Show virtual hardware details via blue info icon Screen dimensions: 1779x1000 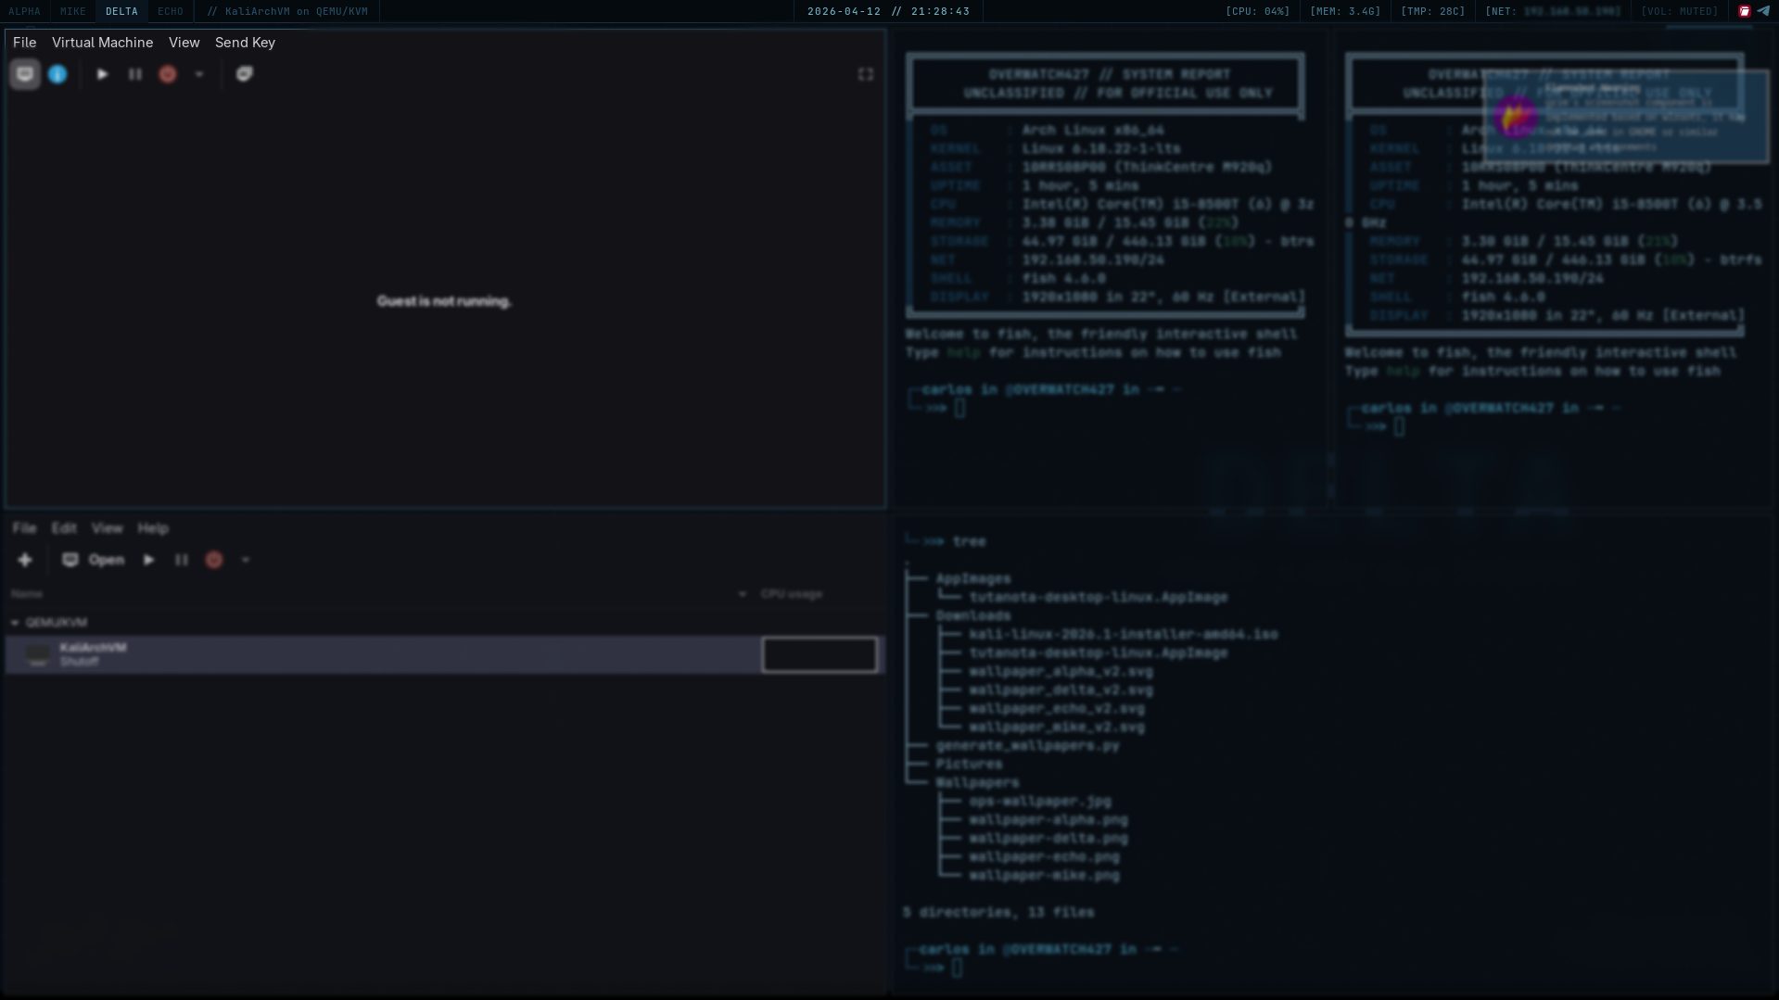click(57, 74)
